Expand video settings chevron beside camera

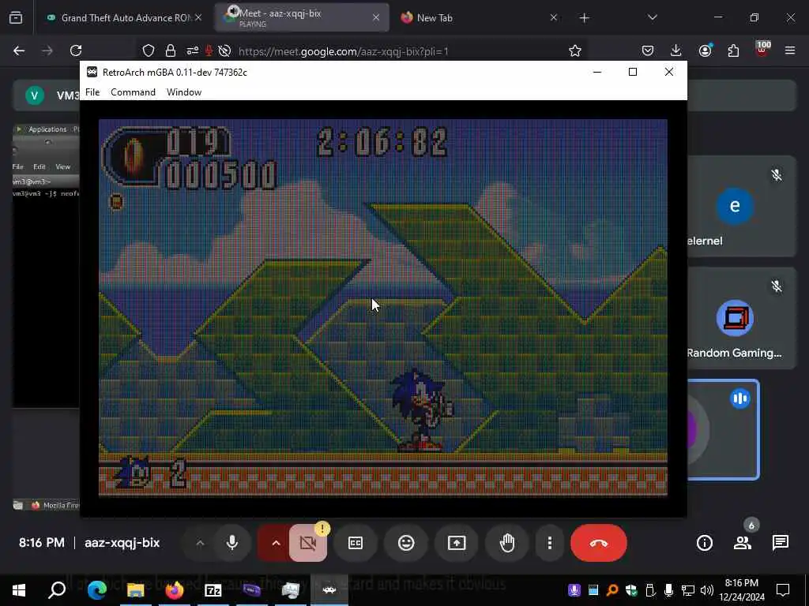tap(276, 543)
